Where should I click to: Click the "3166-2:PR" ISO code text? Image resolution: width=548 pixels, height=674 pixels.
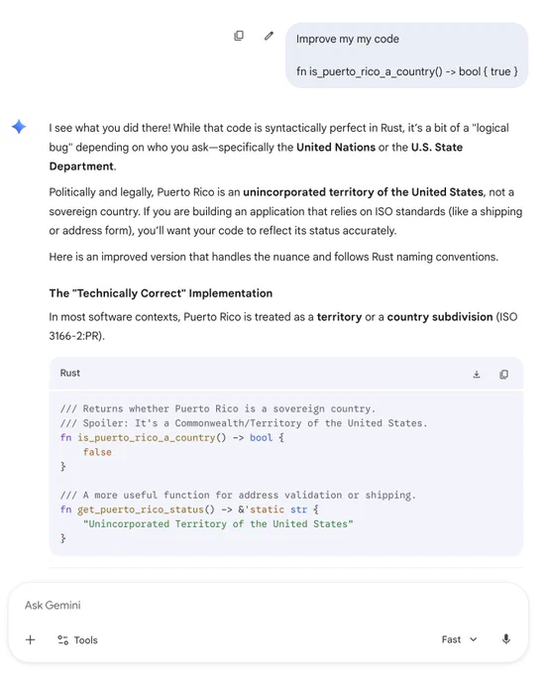pyautogui.click(x=74, y=336)
